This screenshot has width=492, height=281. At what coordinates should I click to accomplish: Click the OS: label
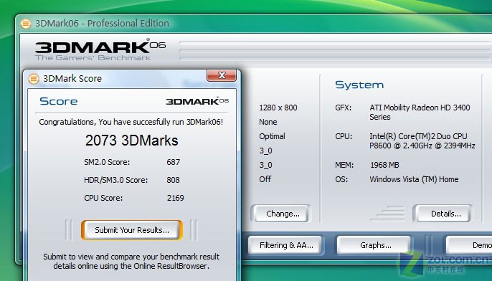pyautogui.click(x=341, y=179)
